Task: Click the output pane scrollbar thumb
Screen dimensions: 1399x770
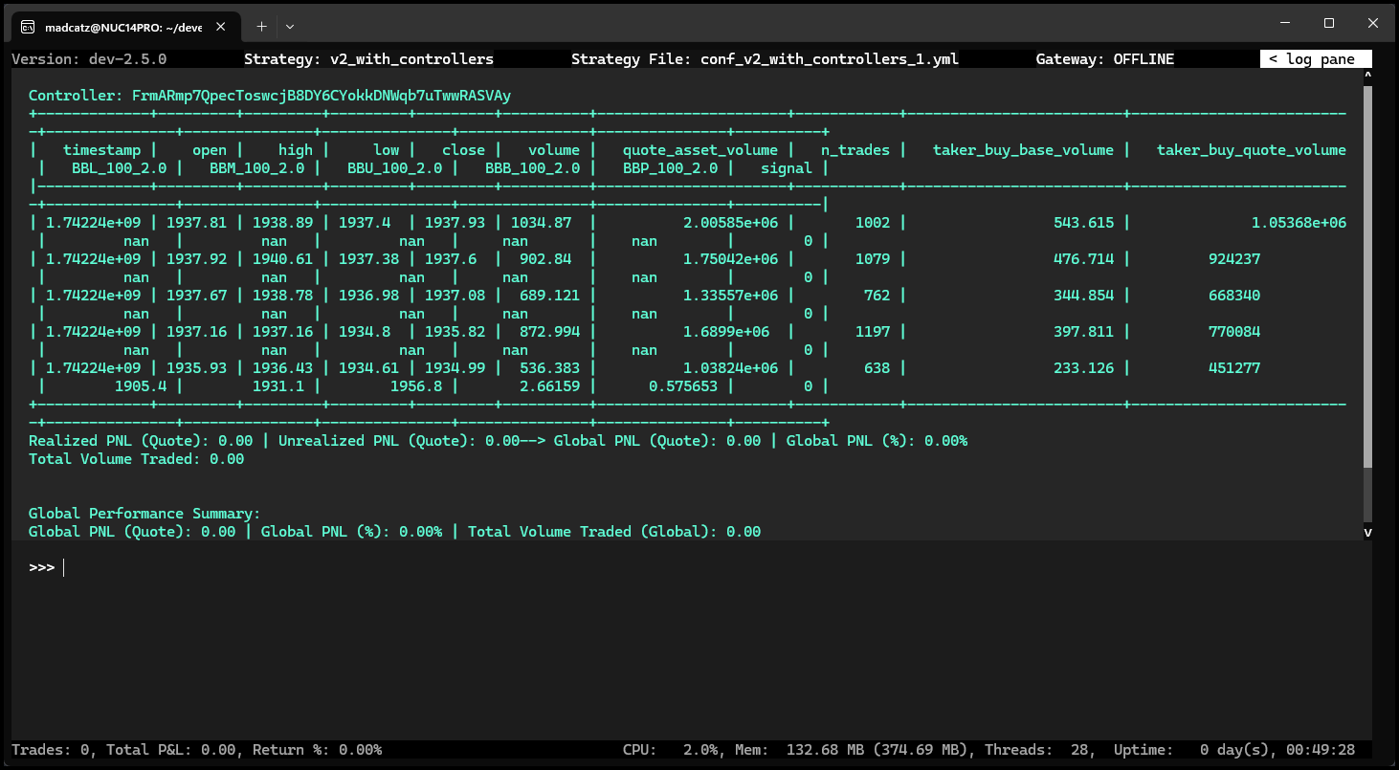Action: 1367,277
